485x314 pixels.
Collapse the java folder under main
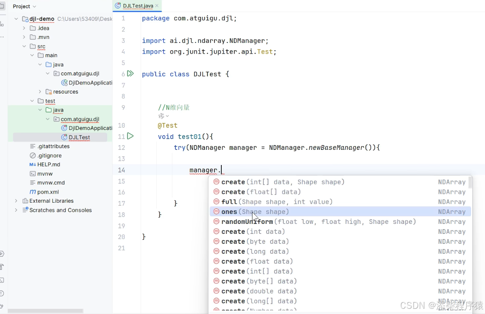[40, 65]
